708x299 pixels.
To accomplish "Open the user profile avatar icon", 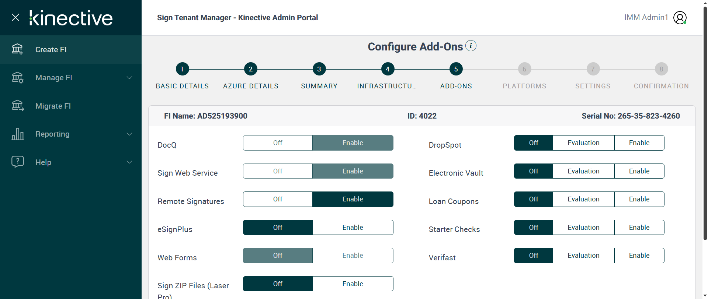I will [x=680, y=18].
